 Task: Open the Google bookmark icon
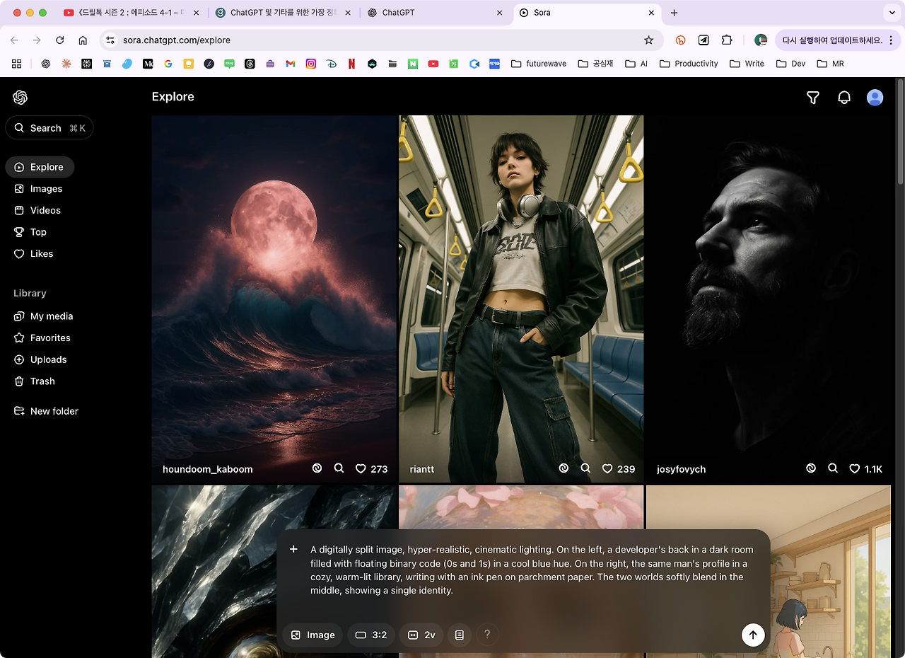pos(168,64)
